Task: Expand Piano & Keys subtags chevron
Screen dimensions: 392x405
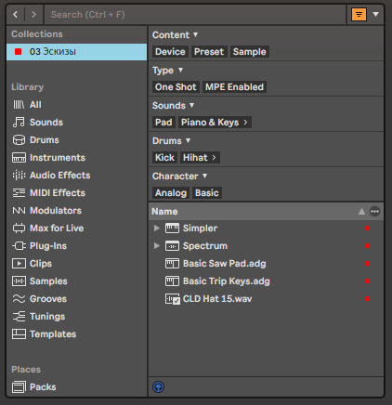Action: pos(245,123)
